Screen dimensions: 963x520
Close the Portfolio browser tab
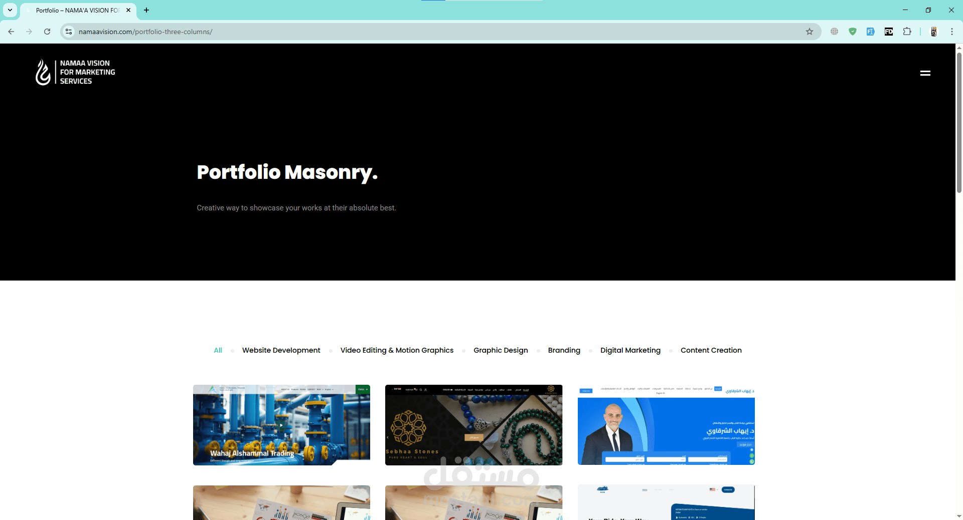click(x=128, y=10)
